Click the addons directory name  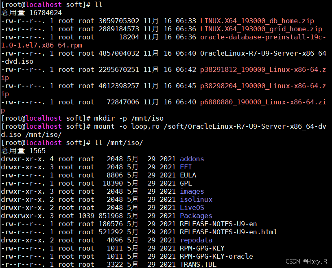[192, 159]
